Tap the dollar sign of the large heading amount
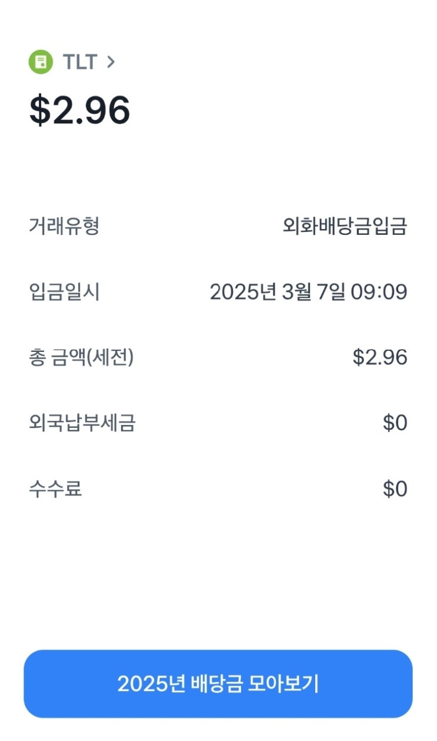Image resolution: width=437 pixels, height=741 pixels. [41, 109]
